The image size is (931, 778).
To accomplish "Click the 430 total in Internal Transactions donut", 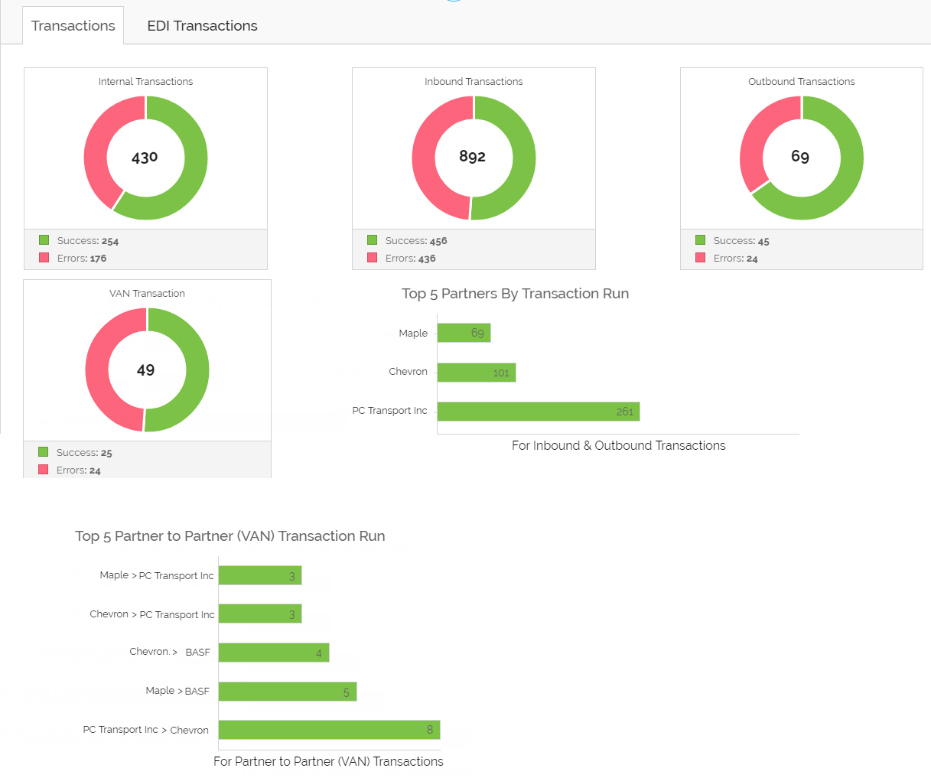I will pyautogui.click(x=145, y=158).
